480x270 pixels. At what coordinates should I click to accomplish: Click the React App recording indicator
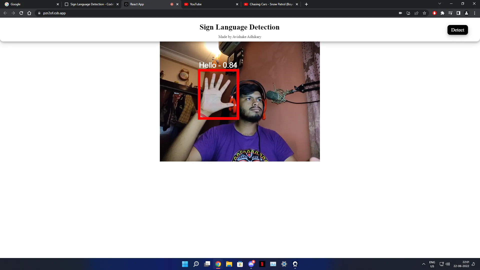pyautogui.click(x=172, y=4)
